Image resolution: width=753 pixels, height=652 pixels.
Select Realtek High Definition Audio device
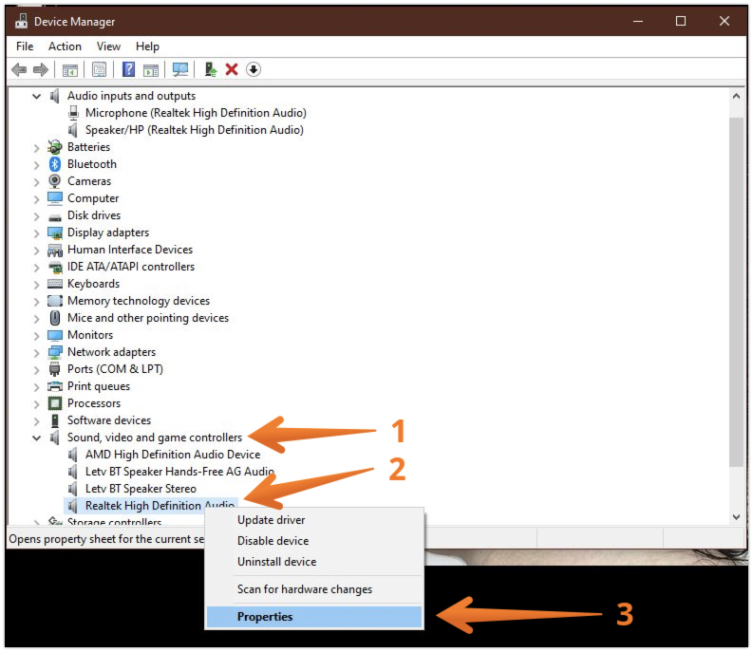tap(160, 506)
